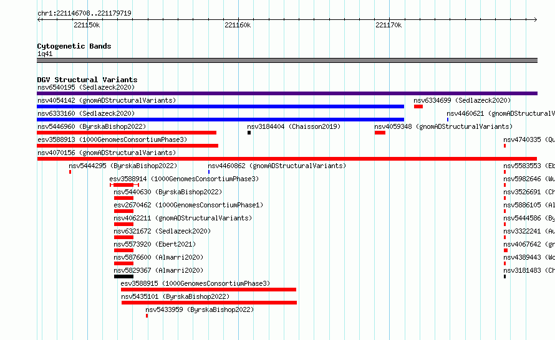
Task: Open the nsv3181483 variant label
Action: point(529,270)
